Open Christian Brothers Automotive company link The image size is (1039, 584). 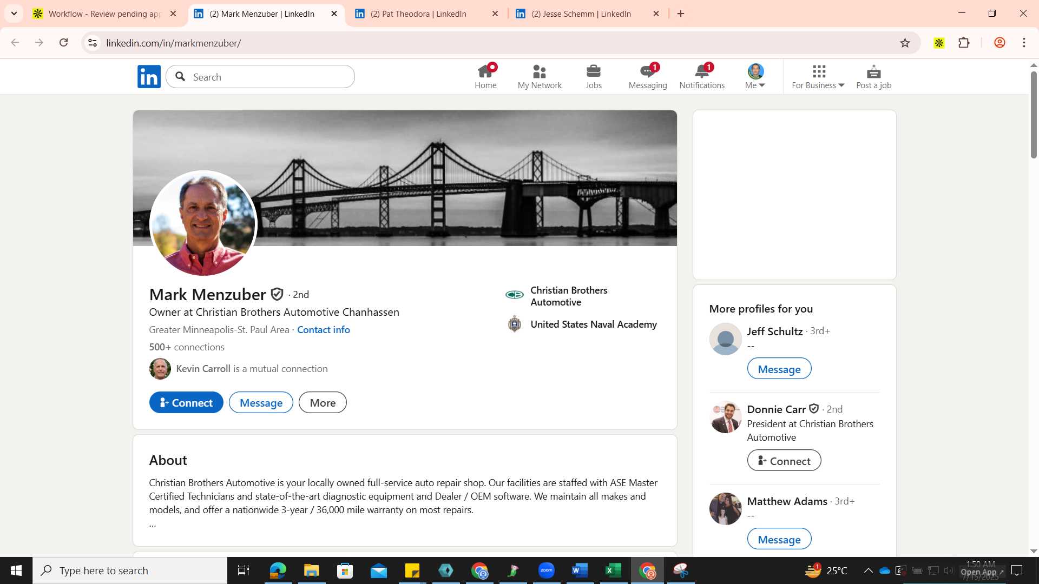click(569, 296)
